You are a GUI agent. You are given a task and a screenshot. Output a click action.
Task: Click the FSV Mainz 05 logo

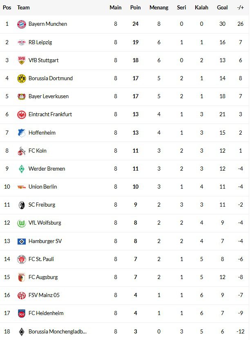(22, 295)
